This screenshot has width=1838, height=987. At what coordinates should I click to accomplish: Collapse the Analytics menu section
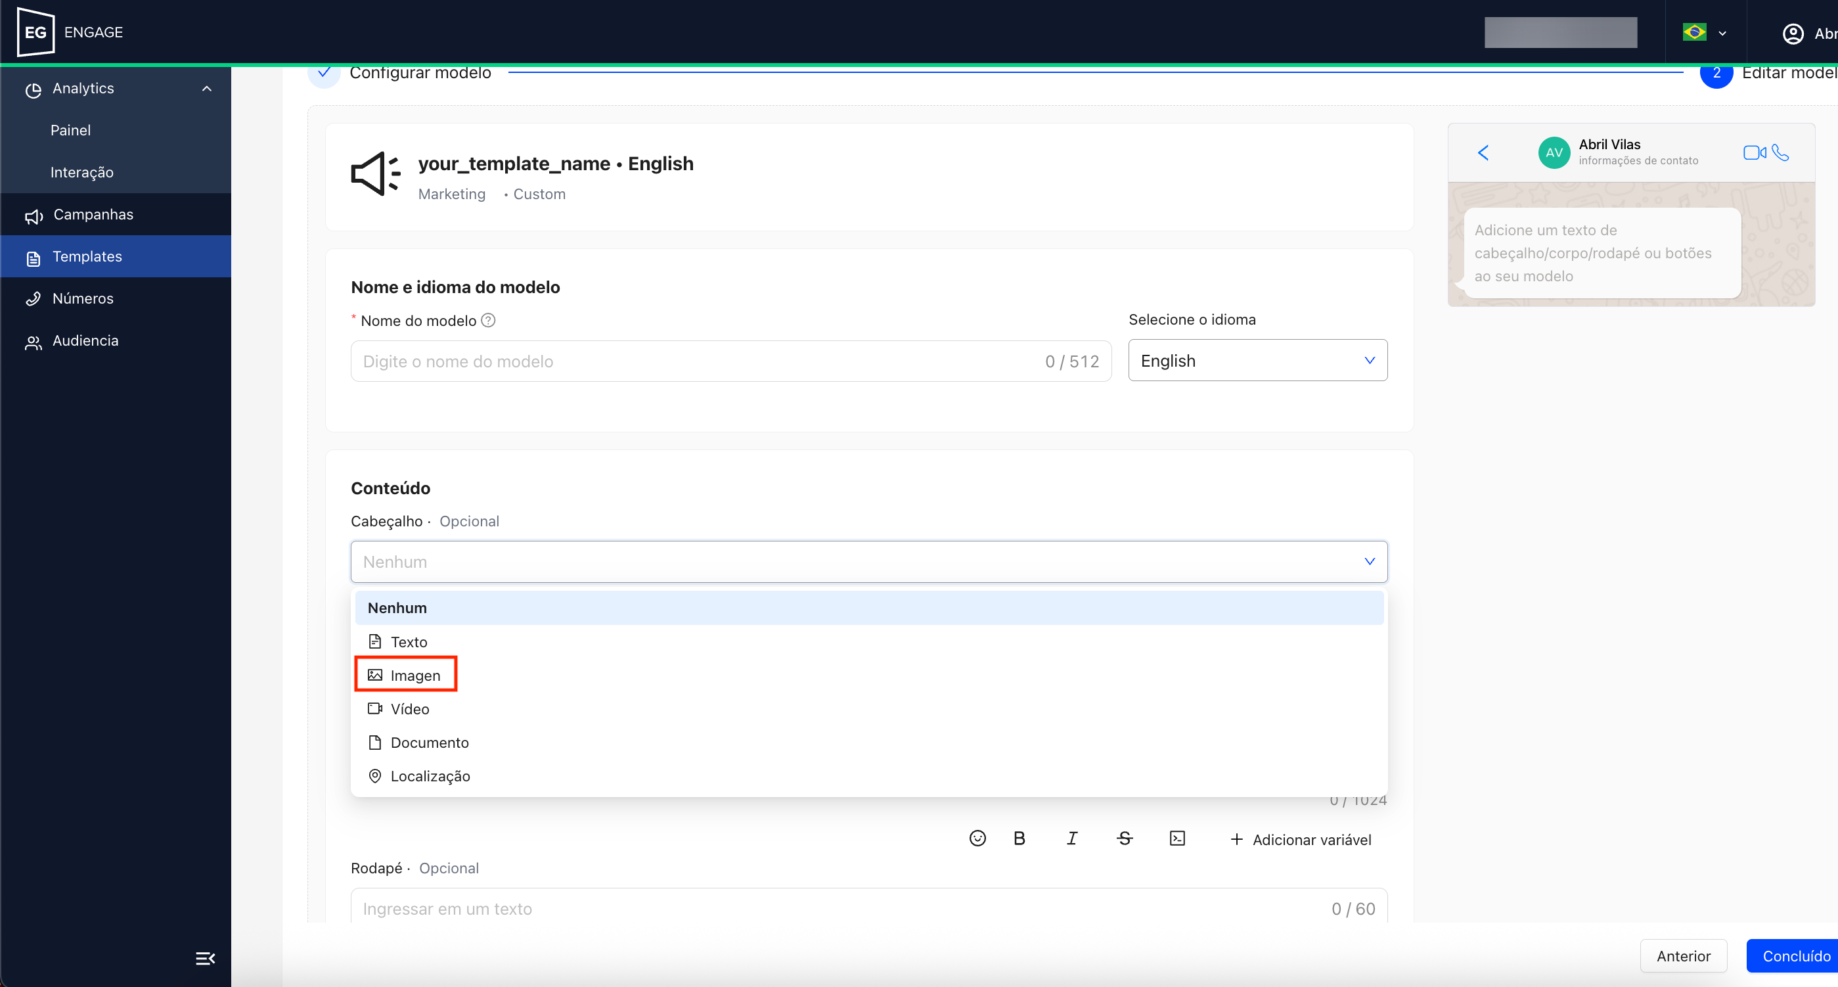pos(207,89)
